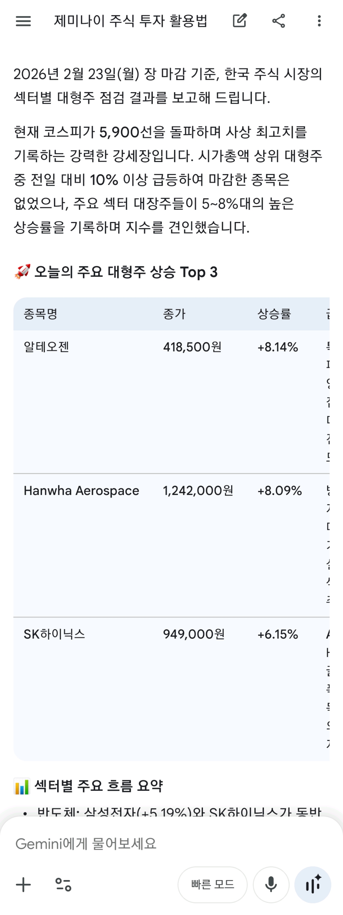Tap the Gemini에게 물어보세요 input field
343x915 pixels.
142,844
